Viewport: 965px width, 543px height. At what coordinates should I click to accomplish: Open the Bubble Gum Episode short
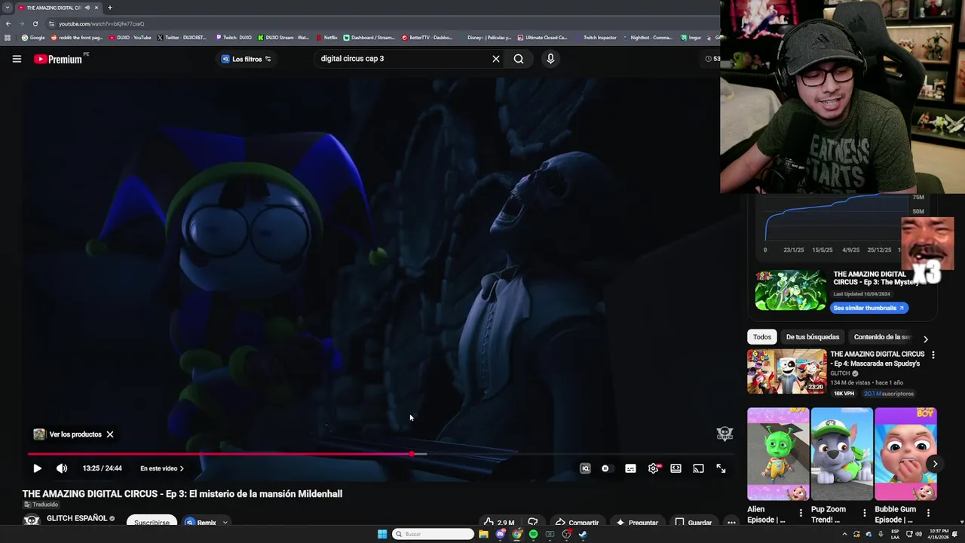905,454
